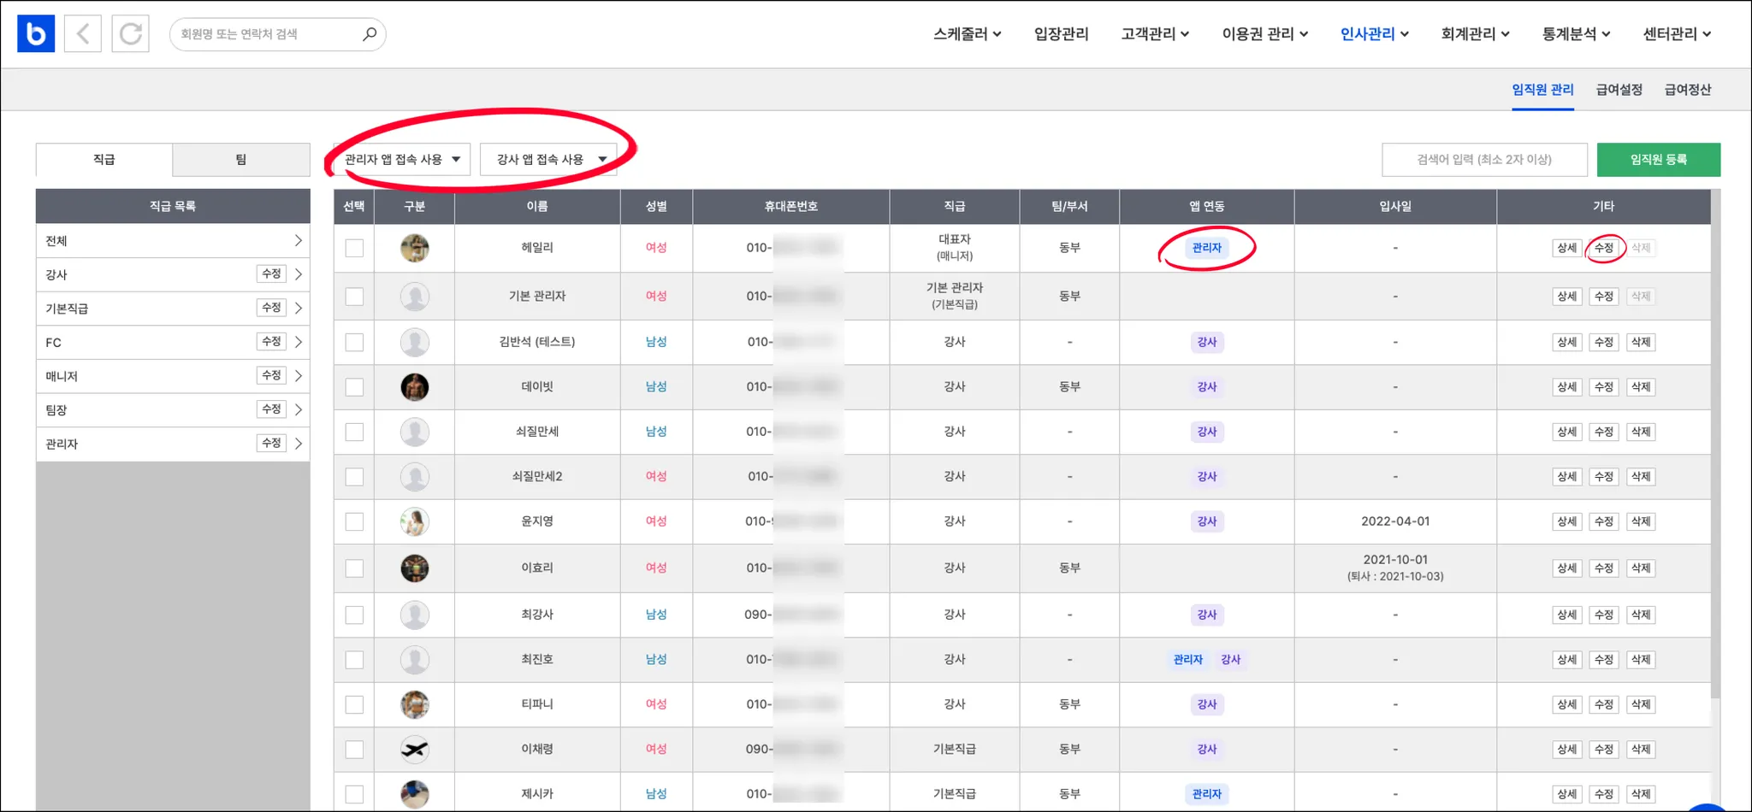1752x812 pixels.
Task: Click 수정 for 헤일리's row
Action: pyautogui.click(x=1604, y=248)
